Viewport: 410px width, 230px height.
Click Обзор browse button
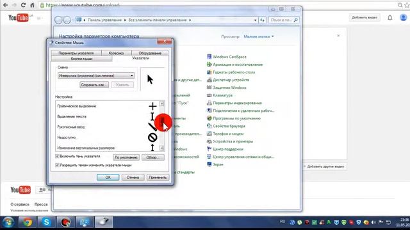point(153,158)
